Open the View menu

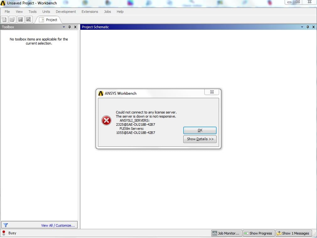click(19, 12)
